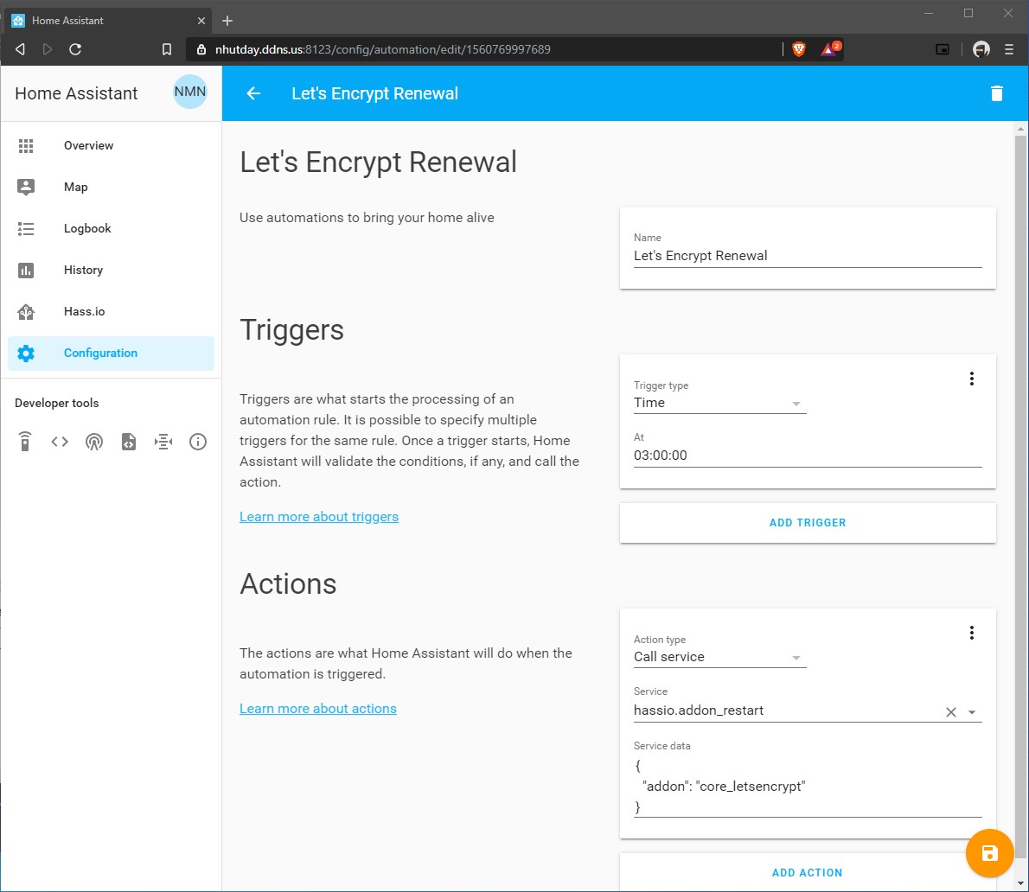Close the Home Assistant browser tab
1029x892 pixels.
(x=201, y=21)
